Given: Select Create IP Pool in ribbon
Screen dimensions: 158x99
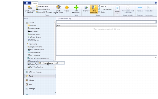Looking at the screenshot, I should coord(42,6).
